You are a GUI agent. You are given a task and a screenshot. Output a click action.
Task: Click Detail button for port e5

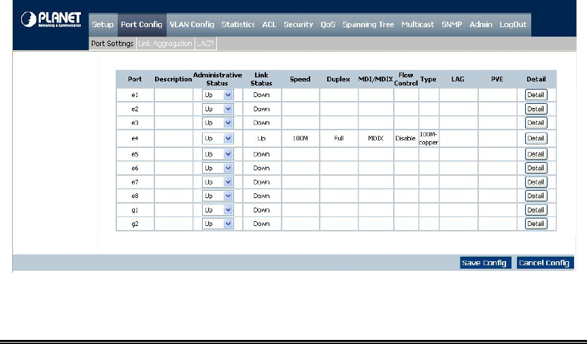pos(536,154)
